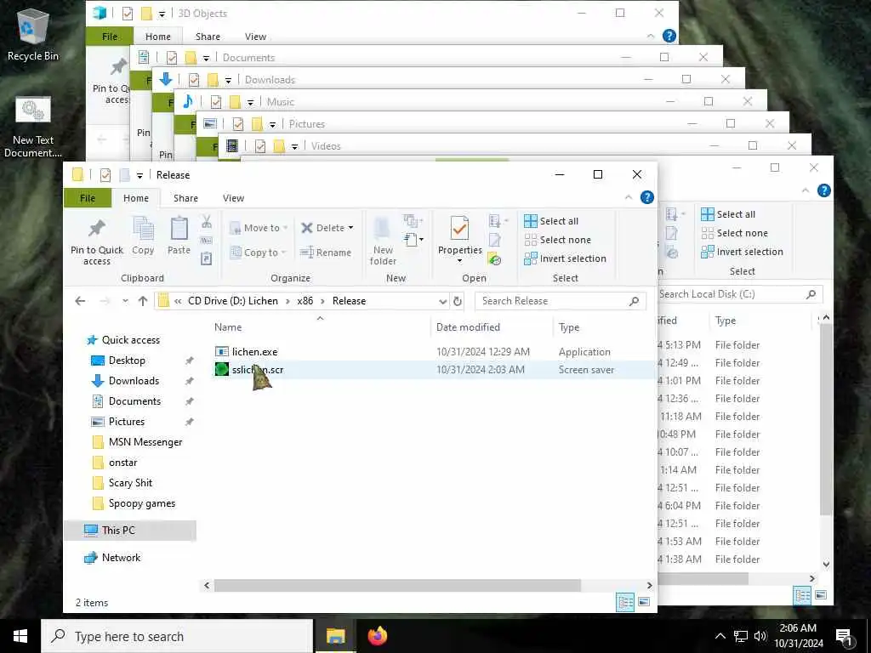Open the File tab in Release window

[88, 198]
